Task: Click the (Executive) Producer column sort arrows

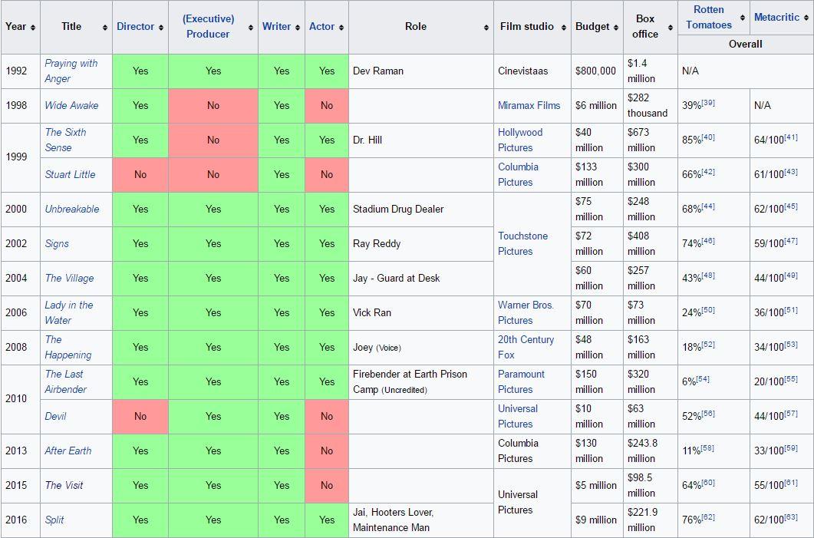Action: pos(251,27)
